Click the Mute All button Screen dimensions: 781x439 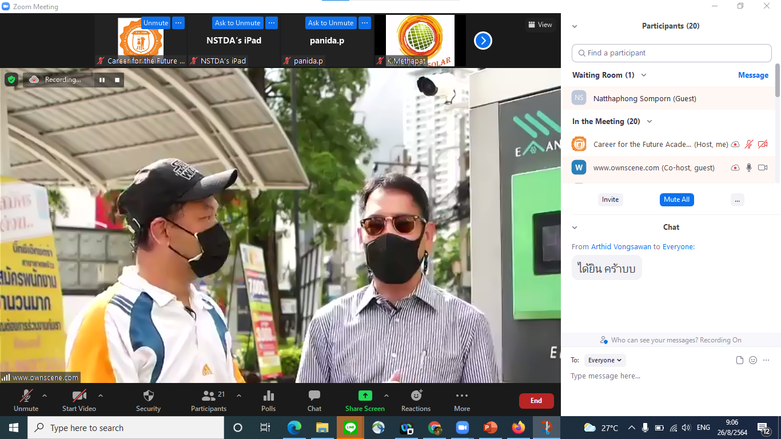point(676,199)
